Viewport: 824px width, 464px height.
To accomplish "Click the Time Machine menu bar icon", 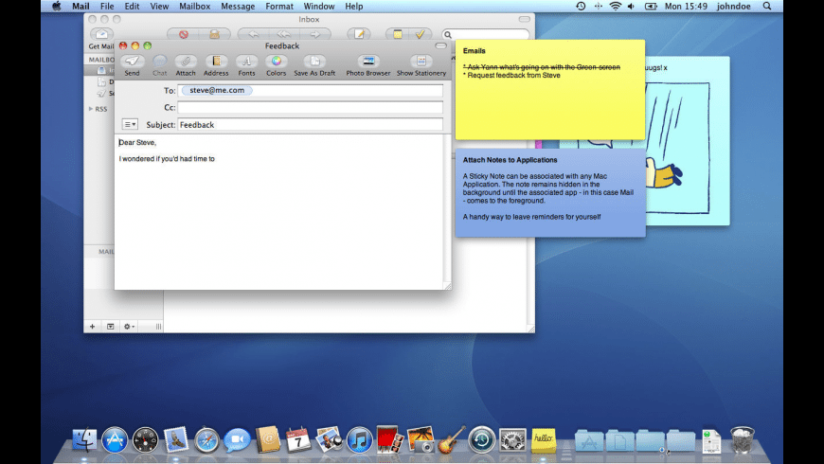I will 581,7.
